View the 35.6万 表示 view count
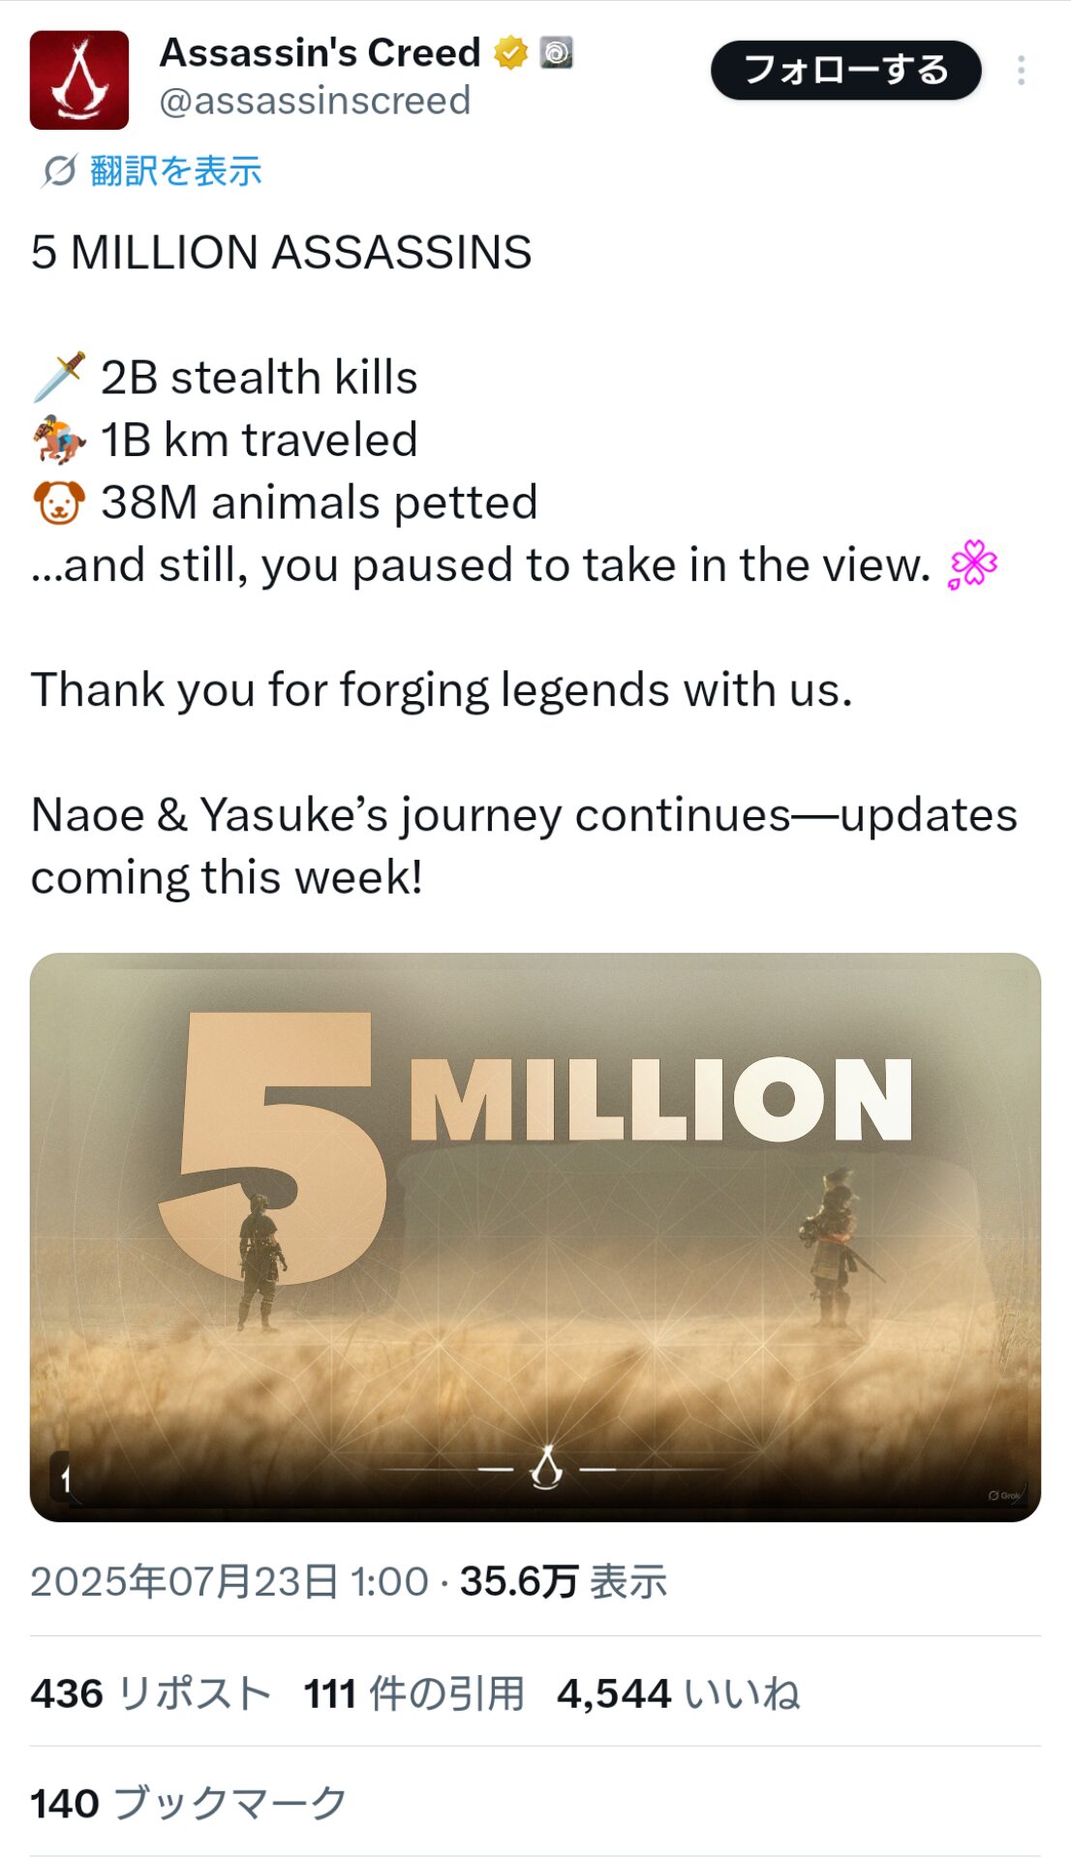The height and width of the screenshot is (1858, 1071). click(x=563, y=1581)
